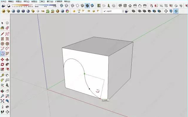The width and height of the screenshot is (188, 117).
Task: Pick the pink Eraser tool
Action: (x=7, y=28)
